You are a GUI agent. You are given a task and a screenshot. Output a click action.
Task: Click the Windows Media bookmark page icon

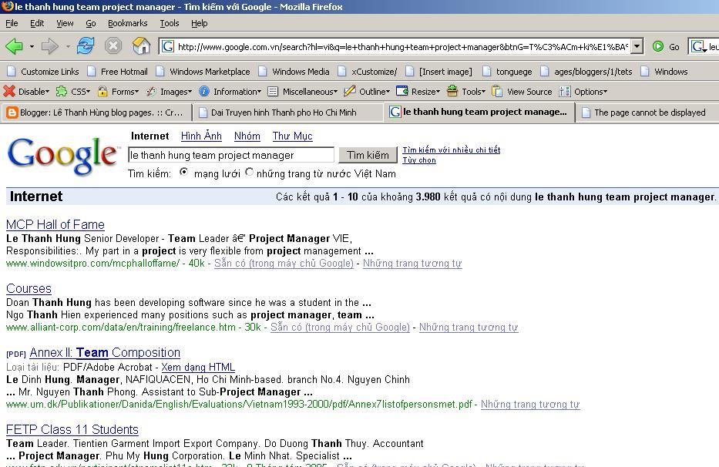click(x=263, y=72)
